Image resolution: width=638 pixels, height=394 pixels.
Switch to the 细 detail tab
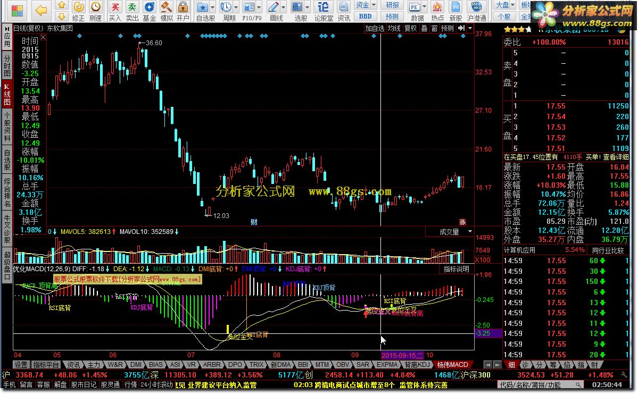(x=511, y=365)
